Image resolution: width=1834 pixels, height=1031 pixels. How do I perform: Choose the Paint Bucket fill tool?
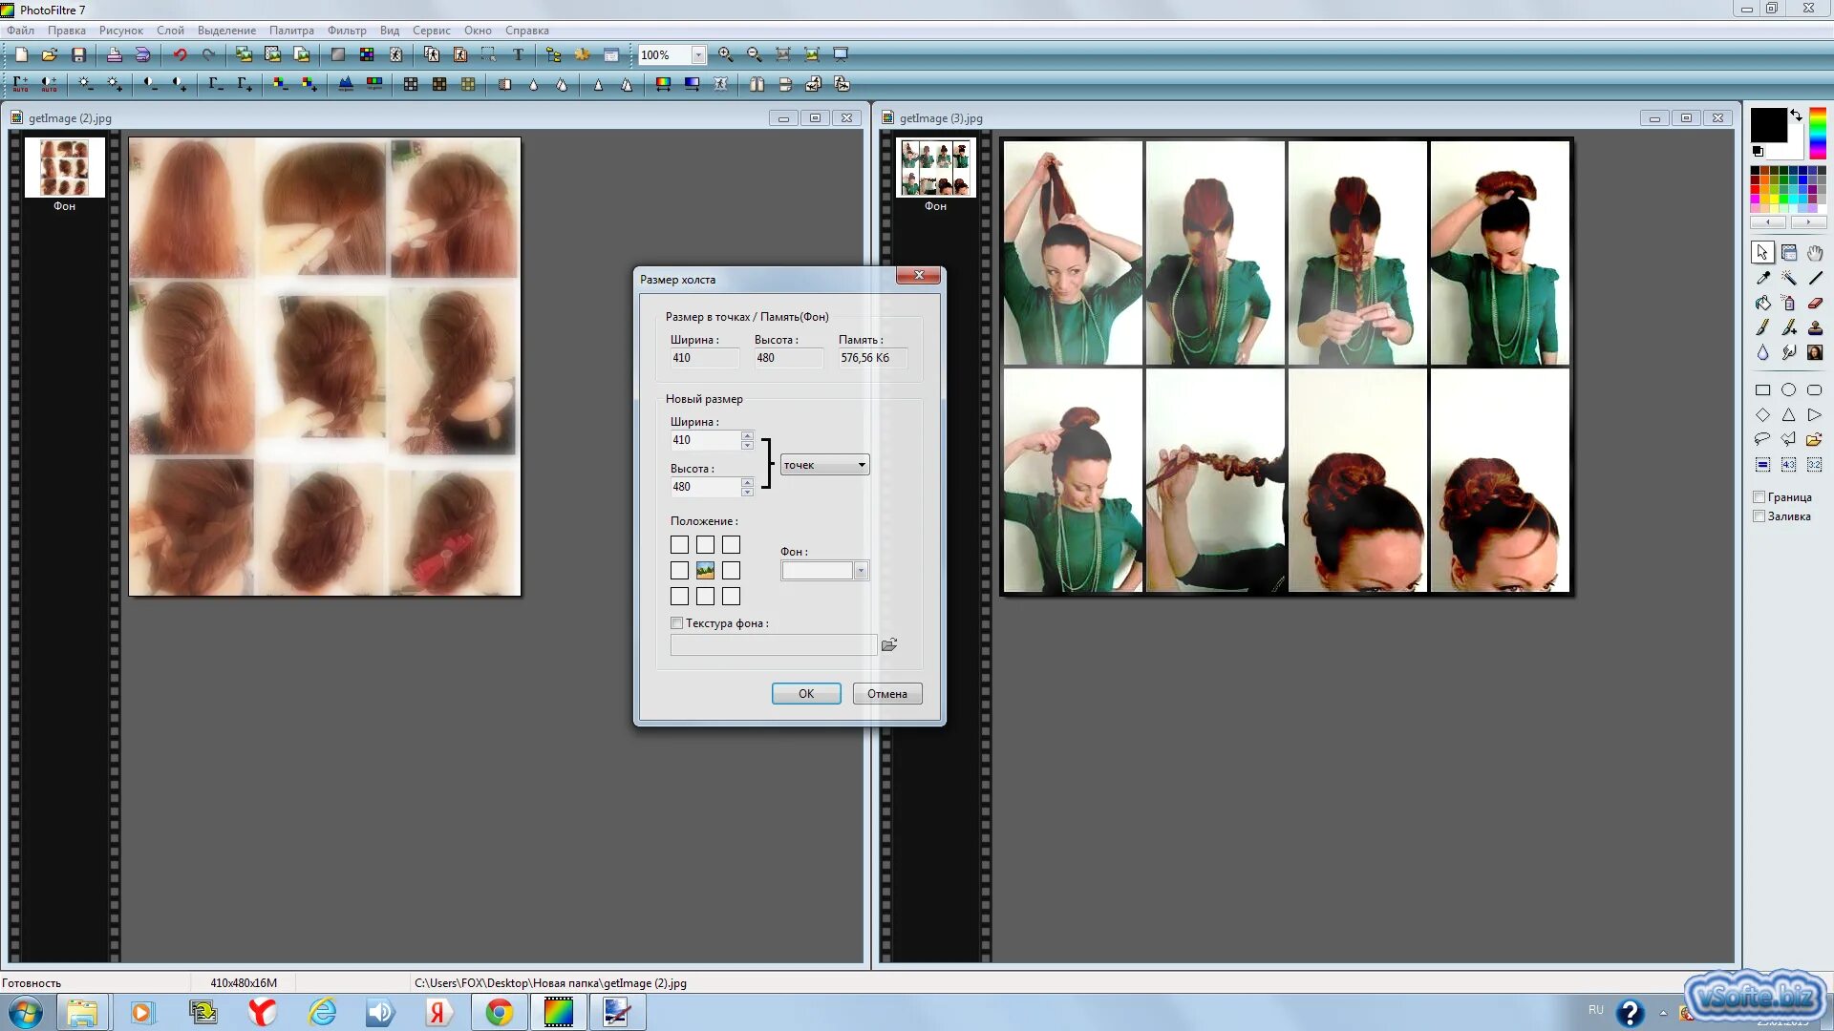[x=1762, y=304]
